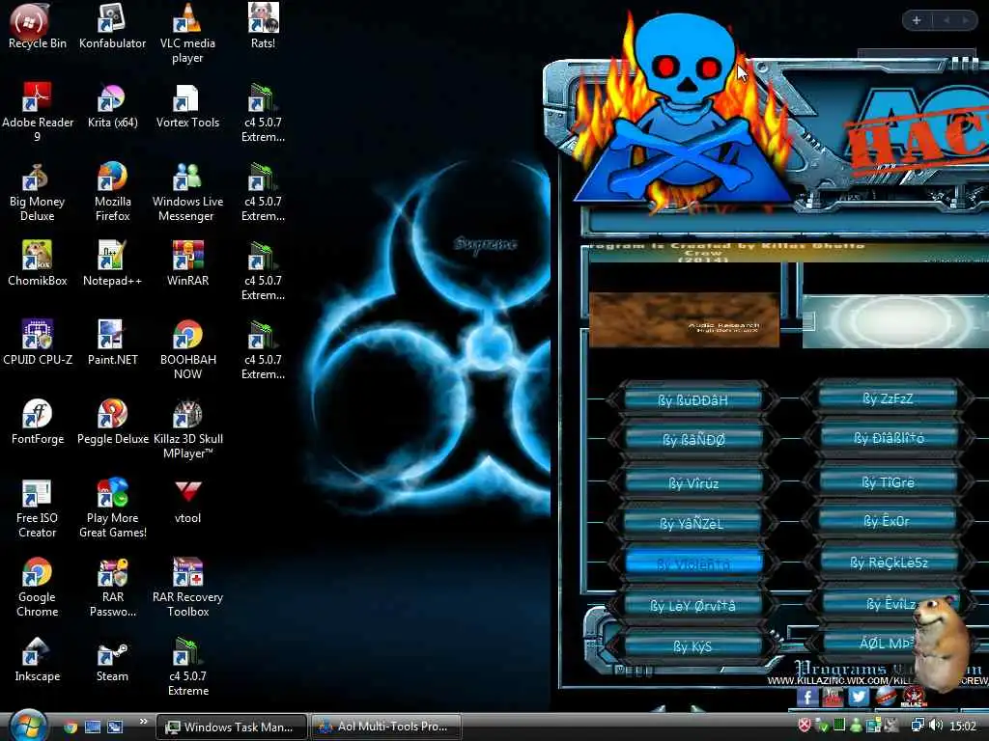Launch ChomikBox from the desktop
The image size is (989, 741).
(38, 264)
